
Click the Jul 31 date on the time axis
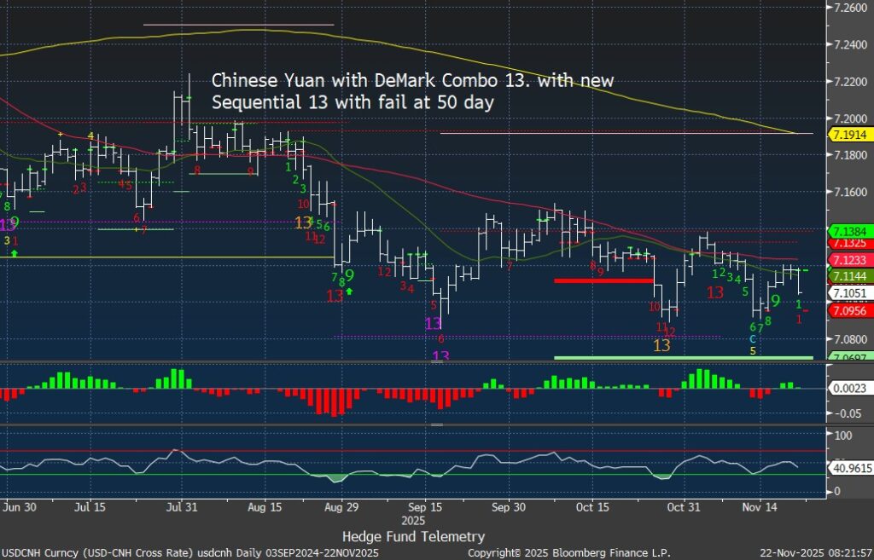coord(180,505)
